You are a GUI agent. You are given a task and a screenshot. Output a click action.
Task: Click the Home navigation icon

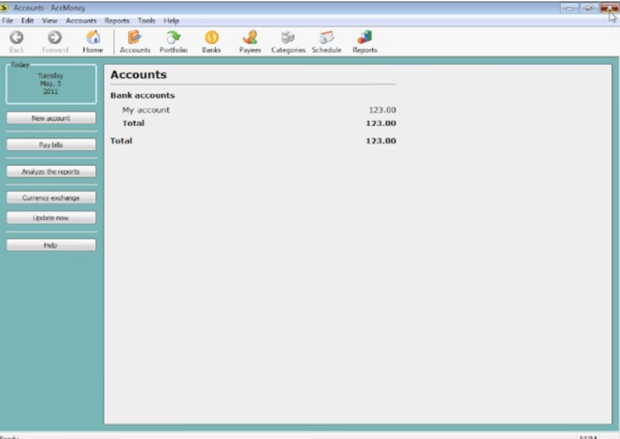pyautogui.click(x=92, y=41)
